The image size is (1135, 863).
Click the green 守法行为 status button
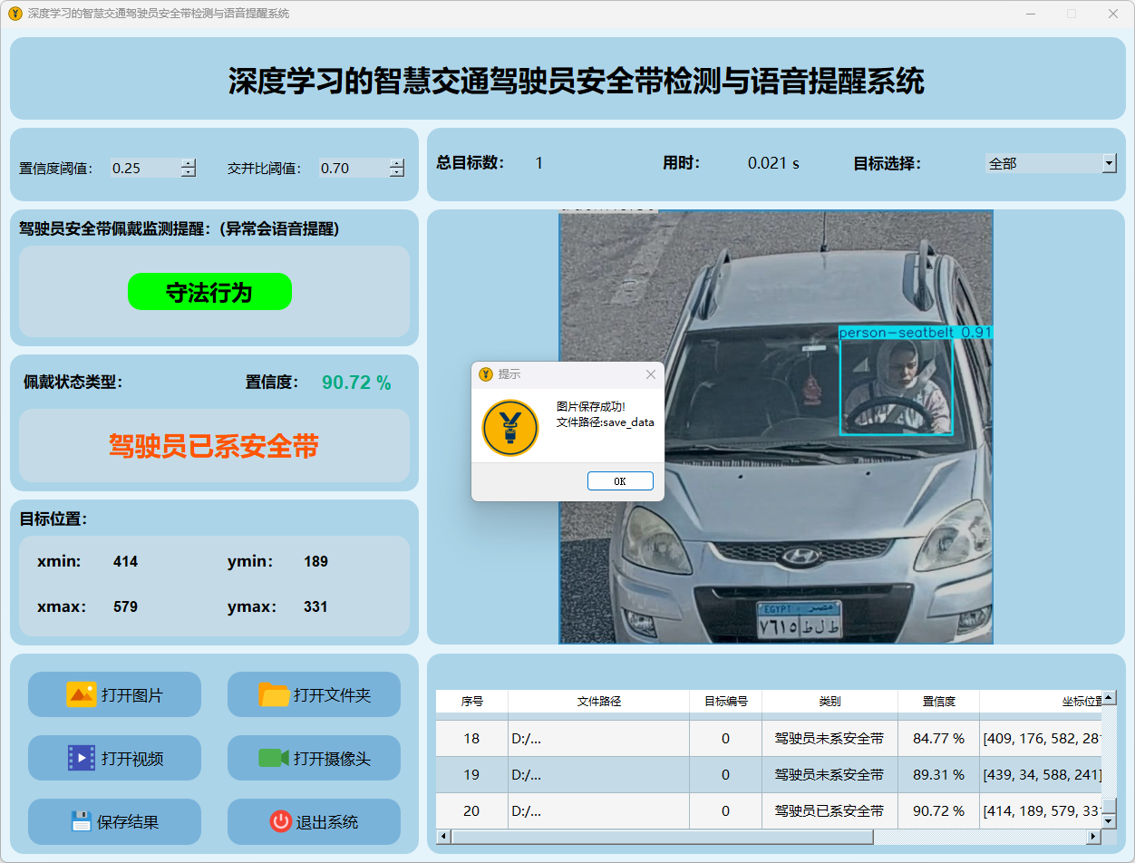pyautogui.click(x=209, y=292)
